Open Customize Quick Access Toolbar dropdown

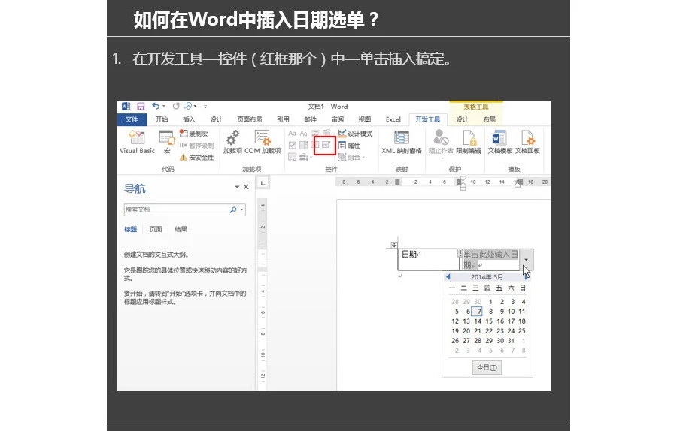(205, 107)
